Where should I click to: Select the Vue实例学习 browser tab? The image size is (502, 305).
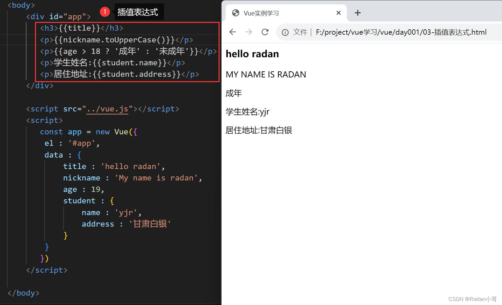point(286,13)
